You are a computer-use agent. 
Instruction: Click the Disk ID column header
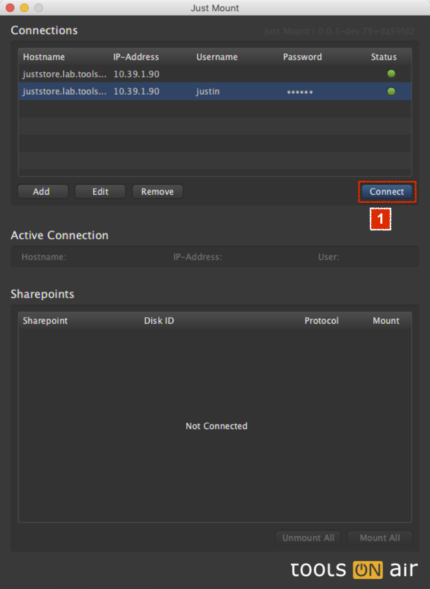[x=159, y=321]
